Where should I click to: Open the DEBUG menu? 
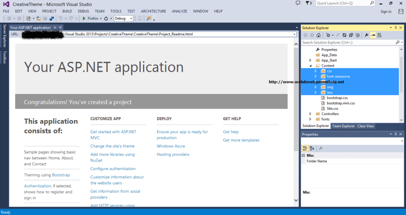tap(83, 11)
